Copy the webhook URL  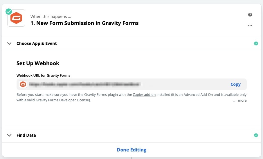[x=235, y=84]
